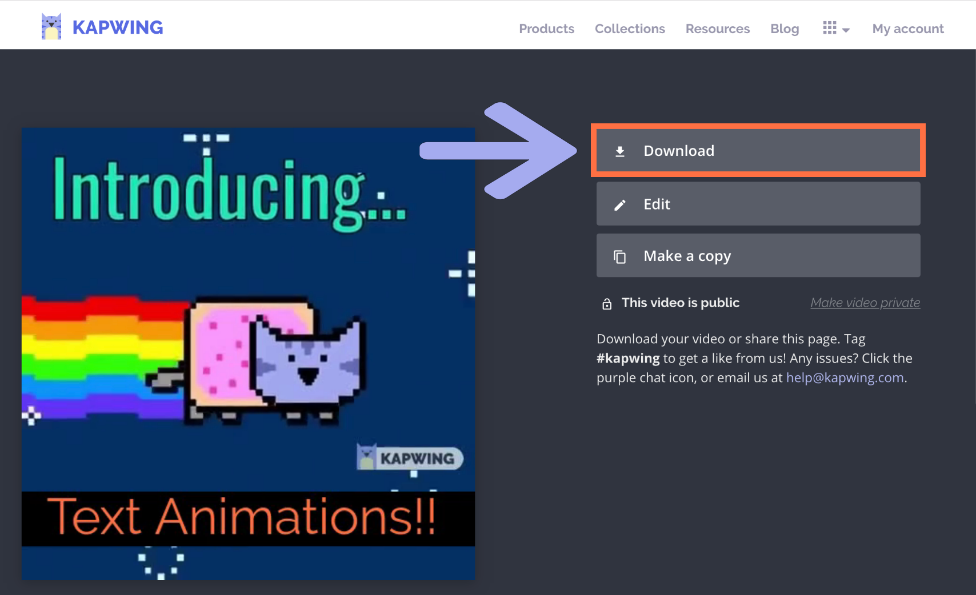Click the duplicate pages copy icon
The width and height of the screenshot is (976, 595).
[x=620, y=257]
